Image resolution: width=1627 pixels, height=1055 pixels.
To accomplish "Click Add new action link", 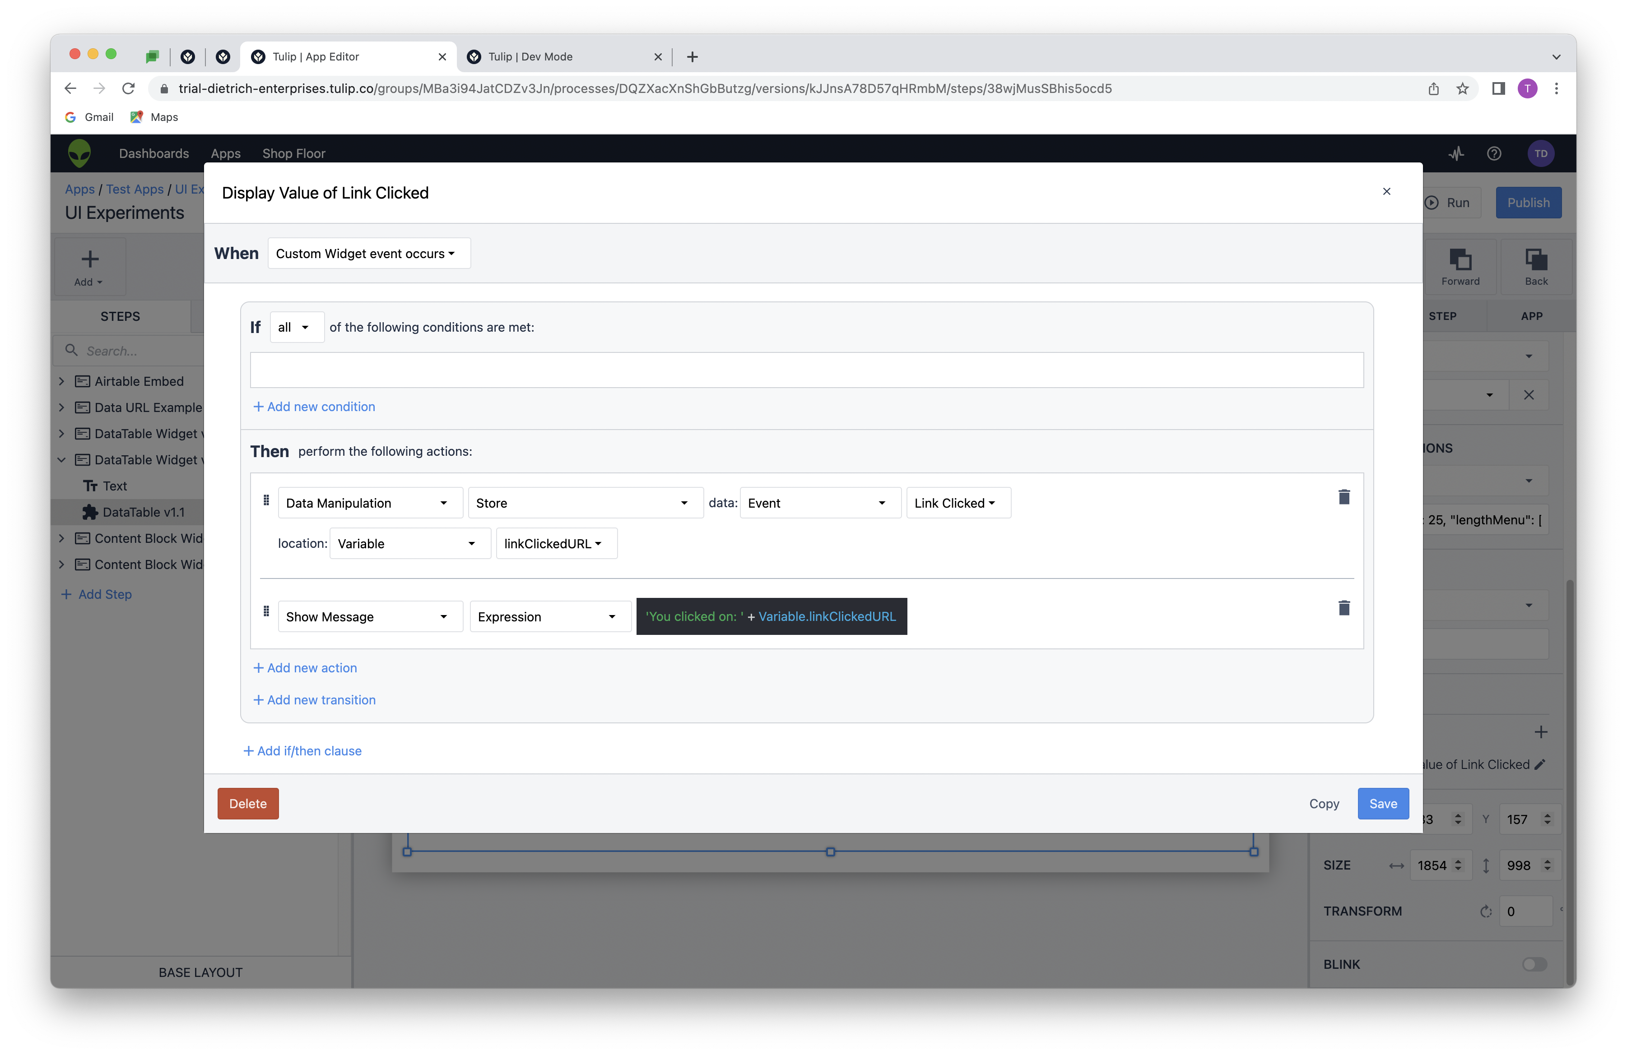I will point(305,667).
